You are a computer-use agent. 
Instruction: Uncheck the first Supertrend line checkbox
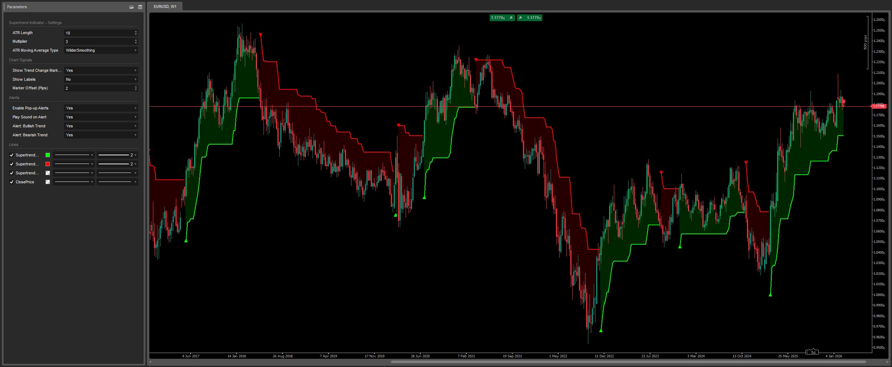click(11, 155)
